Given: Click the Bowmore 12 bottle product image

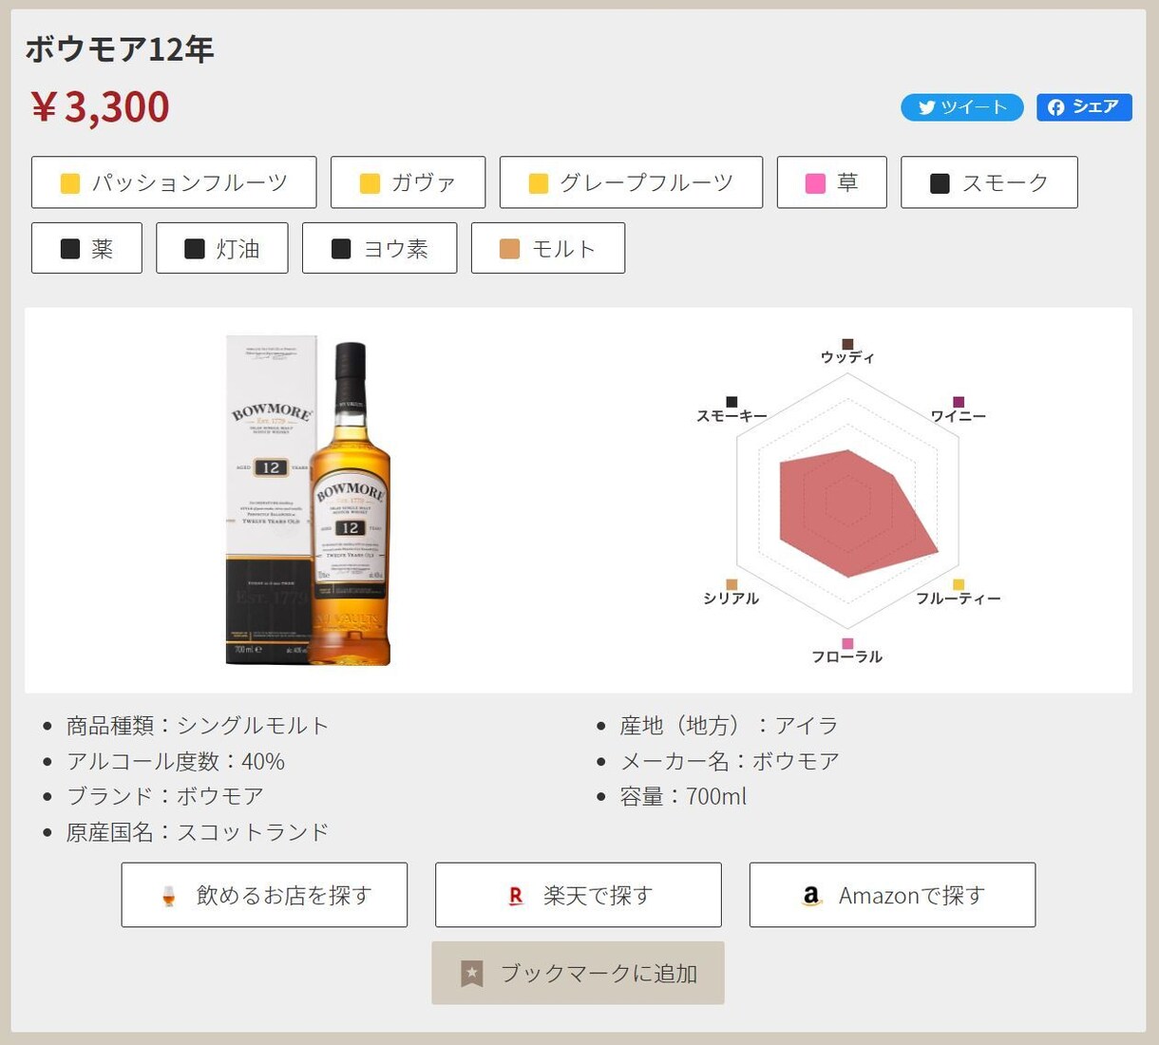Looking at the screenshot, I should [309, 500].
